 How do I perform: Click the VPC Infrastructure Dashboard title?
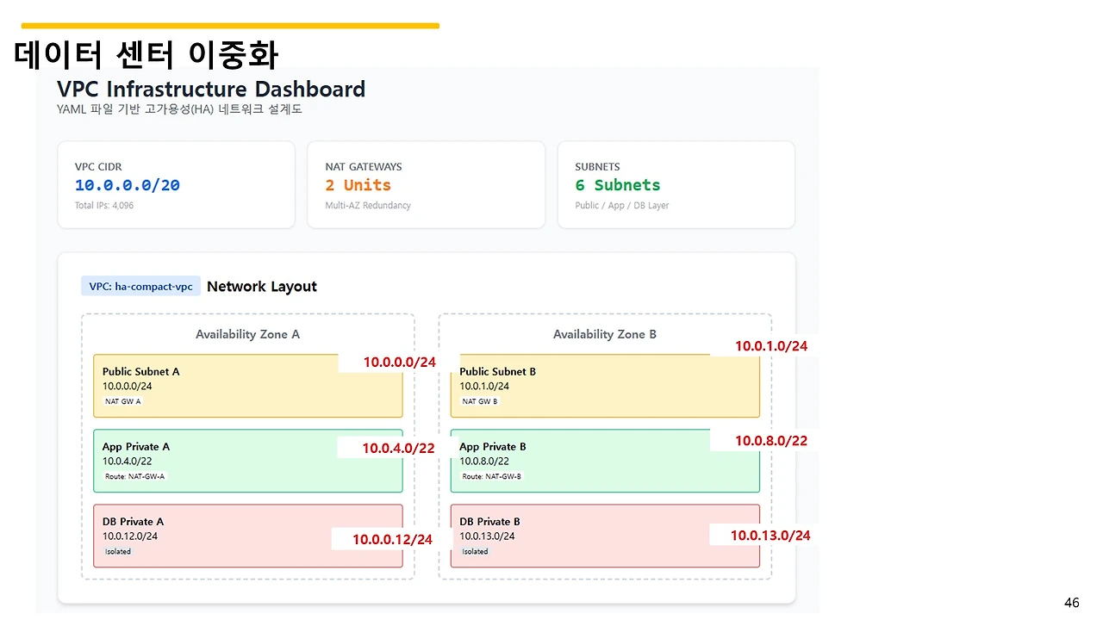coord(211,90)
